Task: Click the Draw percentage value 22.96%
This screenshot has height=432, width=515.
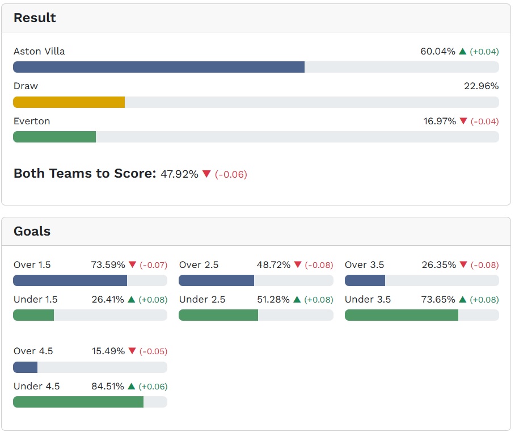Action: click(x=481, y=86)
